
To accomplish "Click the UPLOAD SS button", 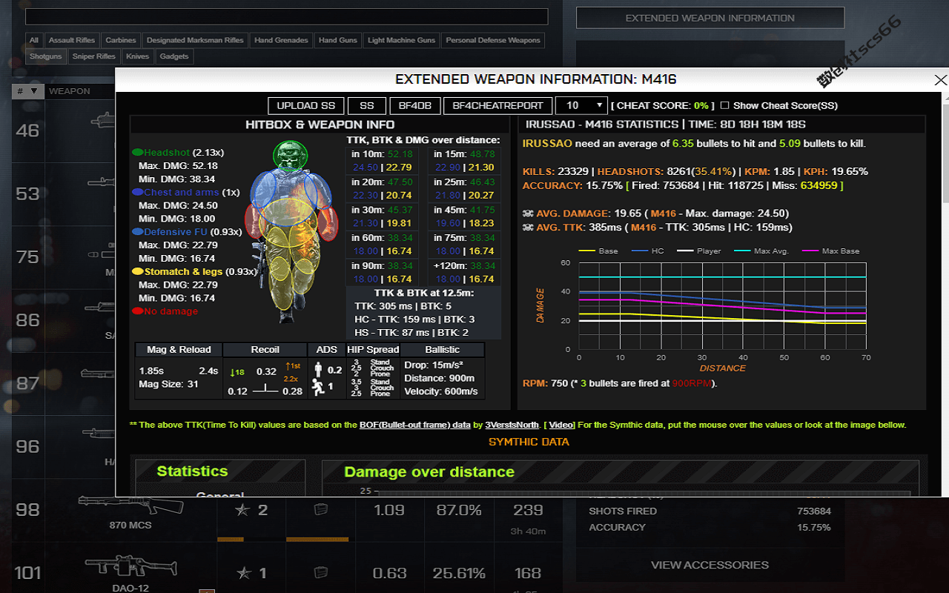I will [x=306, y=105].
